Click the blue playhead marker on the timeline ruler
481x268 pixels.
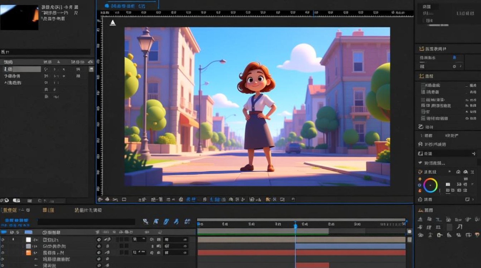[x=296, y=226]
